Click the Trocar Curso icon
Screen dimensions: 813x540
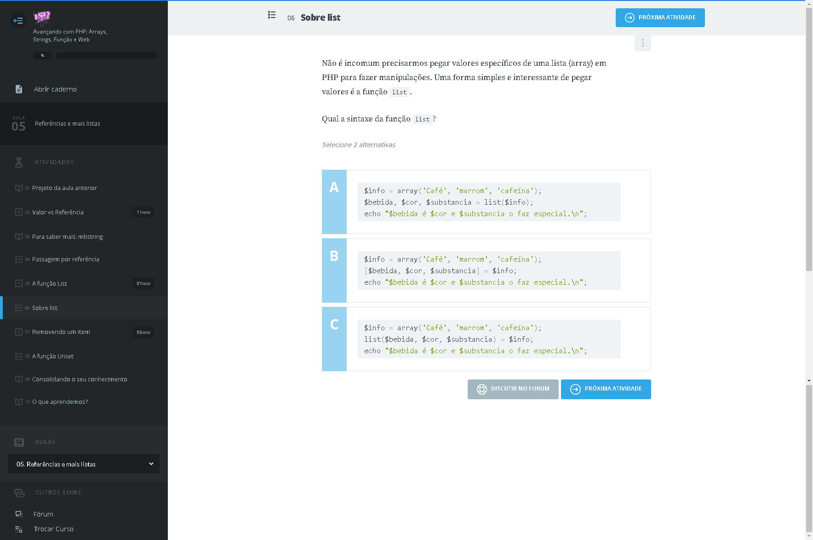(x=19, y=529)
